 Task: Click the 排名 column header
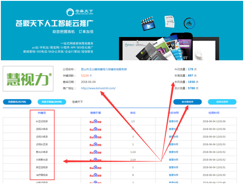click(133, 113)
